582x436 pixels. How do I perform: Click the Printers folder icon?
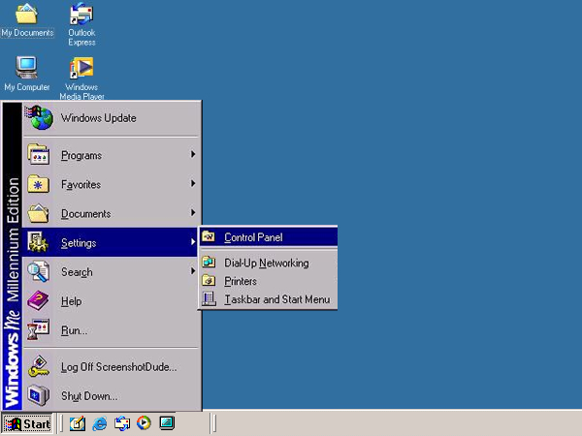click(x=209, y=280)
